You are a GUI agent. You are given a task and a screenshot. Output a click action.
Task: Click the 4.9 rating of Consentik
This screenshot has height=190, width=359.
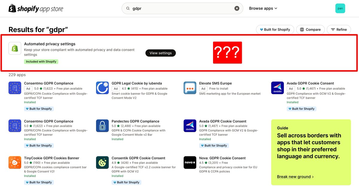(x=116, y=163)
